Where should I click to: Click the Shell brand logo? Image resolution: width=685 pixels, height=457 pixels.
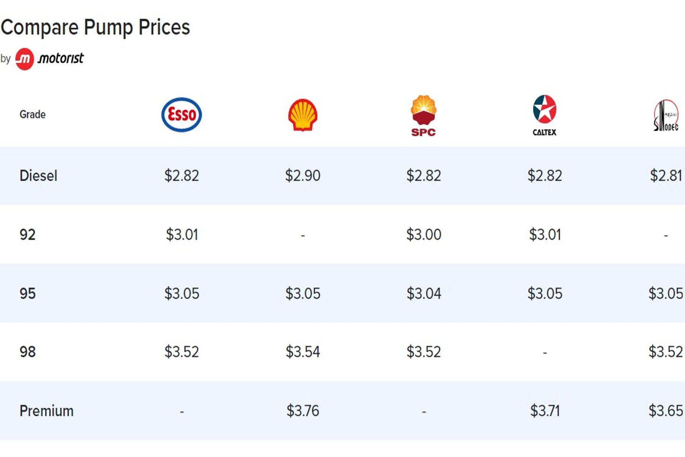pos(303,115)
